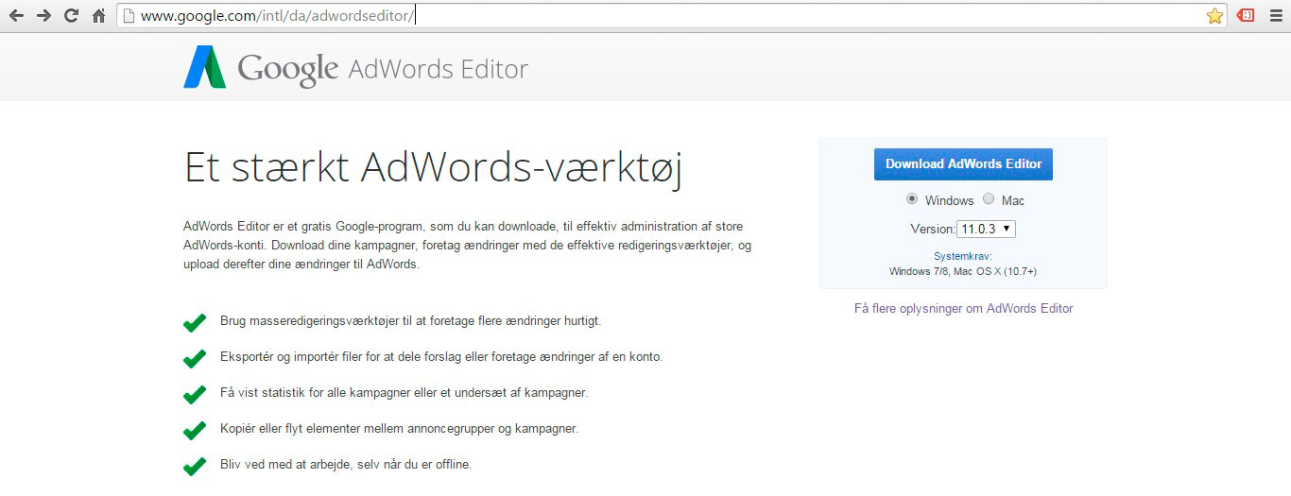Click the 'Et stærkt AdWords-værktøj' heading
This screenshot has height=496, width=1291.
(433, 168)
